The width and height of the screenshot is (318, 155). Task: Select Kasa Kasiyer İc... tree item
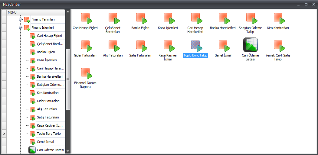pos(50,125)
